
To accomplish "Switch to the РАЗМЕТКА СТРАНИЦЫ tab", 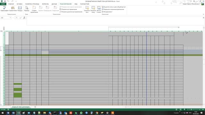I will point(32,4).
